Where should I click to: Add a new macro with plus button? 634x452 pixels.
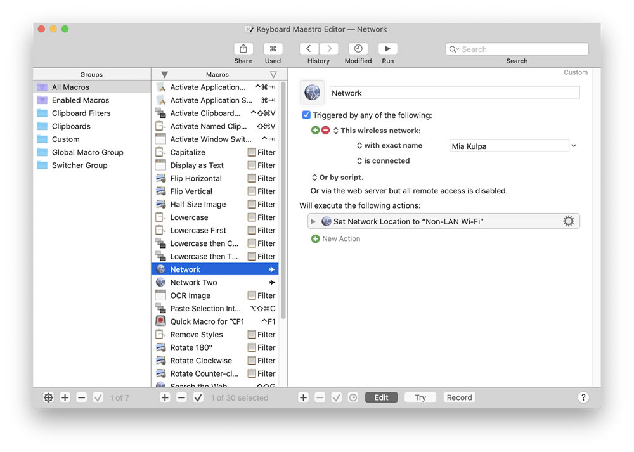165,397
